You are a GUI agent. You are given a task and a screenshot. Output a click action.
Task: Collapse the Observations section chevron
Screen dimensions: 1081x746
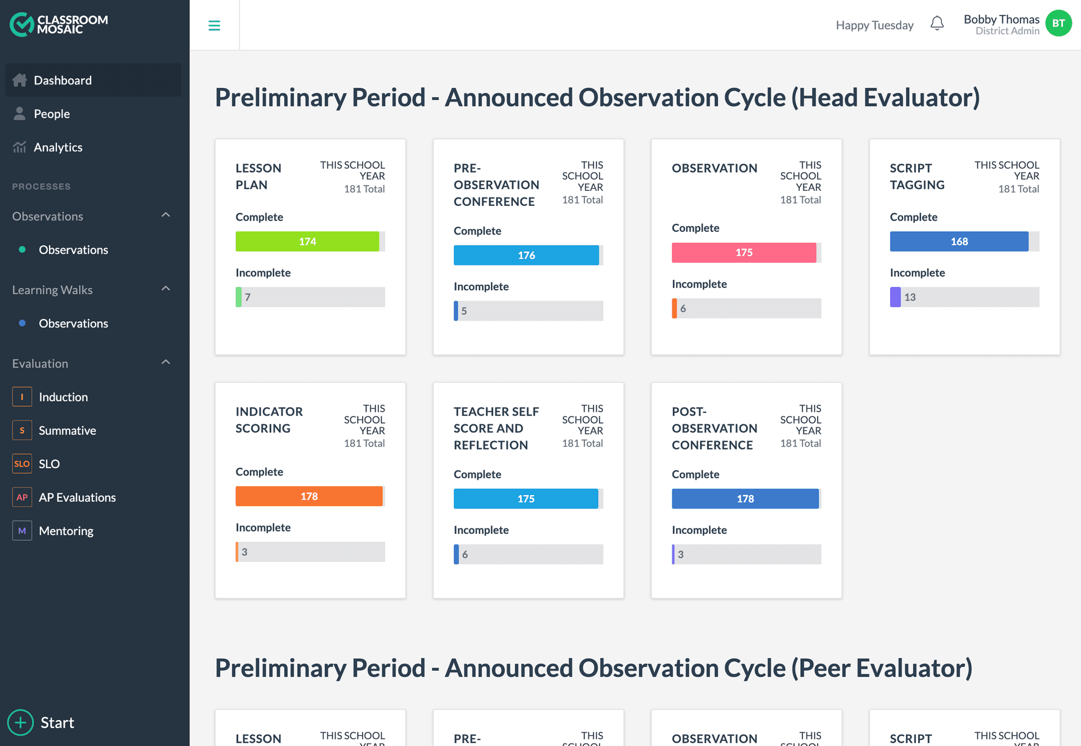[x=166, y=215]
